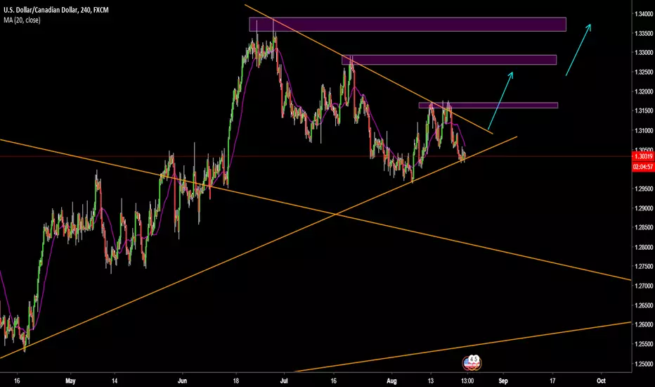Image resolution: width=655 pixels, height=387 pixels.
Task: Click the Jun label on time axis
Action: [182, 381]
